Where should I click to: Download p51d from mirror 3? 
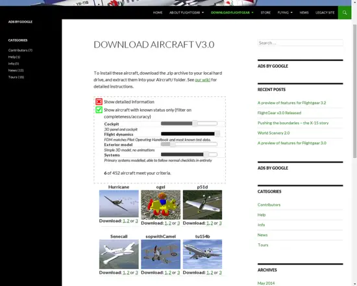pos(220,223)
